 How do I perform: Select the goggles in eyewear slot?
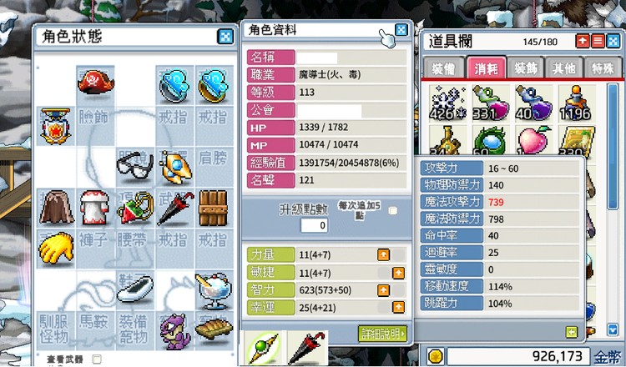(x=134, y=165)
